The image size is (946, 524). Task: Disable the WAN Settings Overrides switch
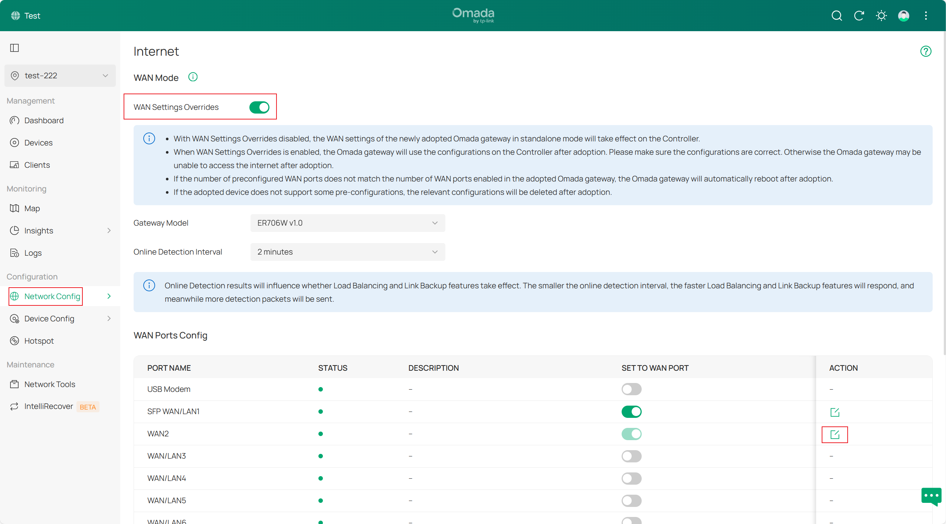coord(259,107)
